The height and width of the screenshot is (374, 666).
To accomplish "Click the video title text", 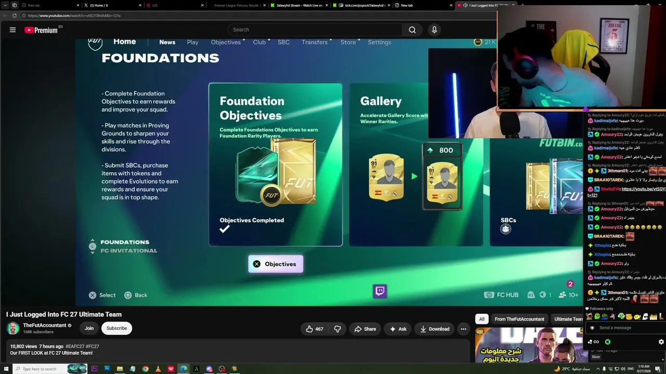I will 64,314.
